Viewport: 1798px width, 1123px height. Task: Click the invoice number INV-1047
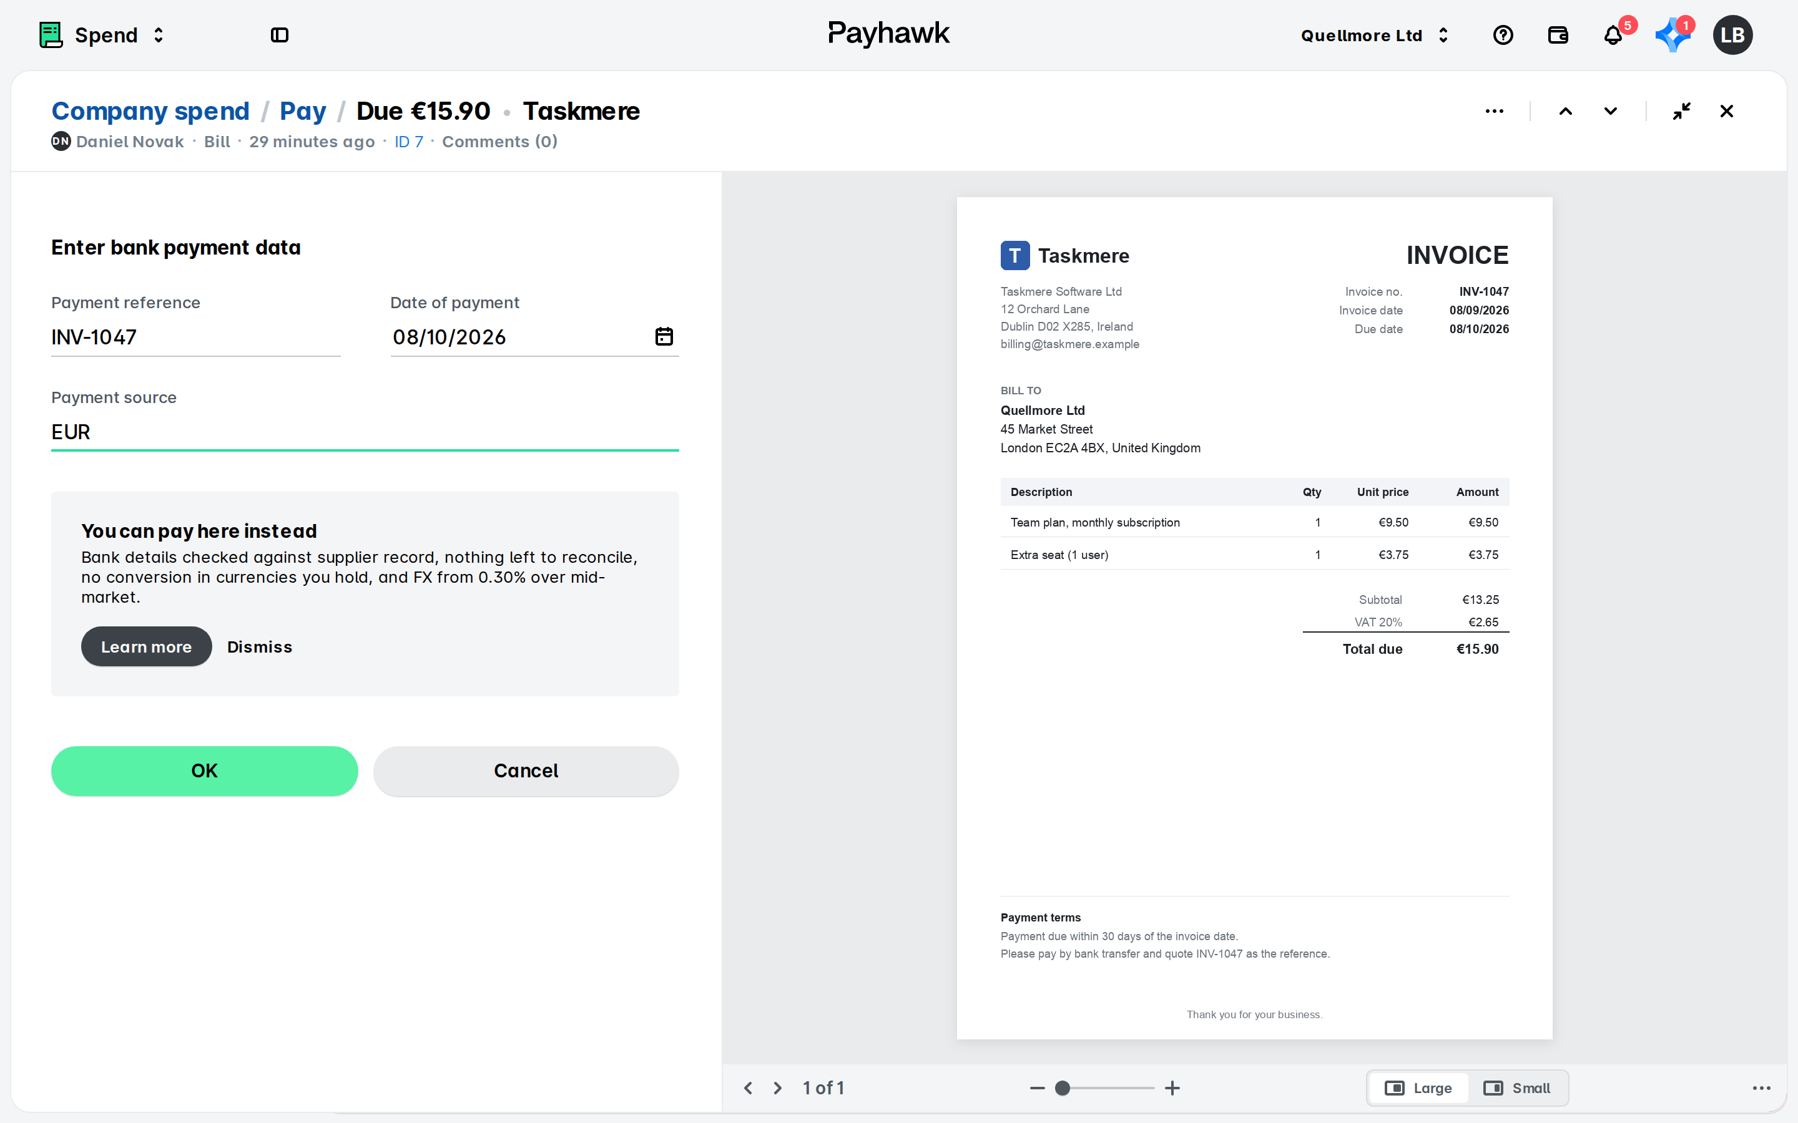click(1484, 291)
